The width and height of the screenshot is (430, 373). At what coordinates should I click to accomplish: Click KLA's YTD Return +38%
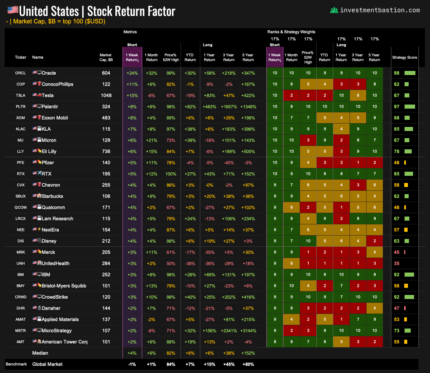(x=190, y=129)
